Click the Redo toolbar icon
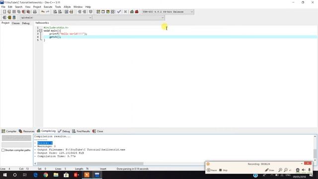 pyautogui.click(x=48, y=12)
